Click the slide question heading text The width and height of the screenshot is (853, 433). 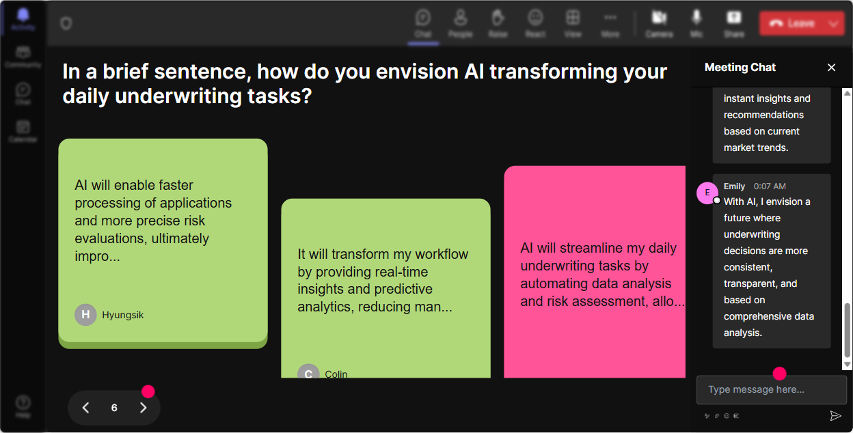pyautogui.click(x=365, y=83)
